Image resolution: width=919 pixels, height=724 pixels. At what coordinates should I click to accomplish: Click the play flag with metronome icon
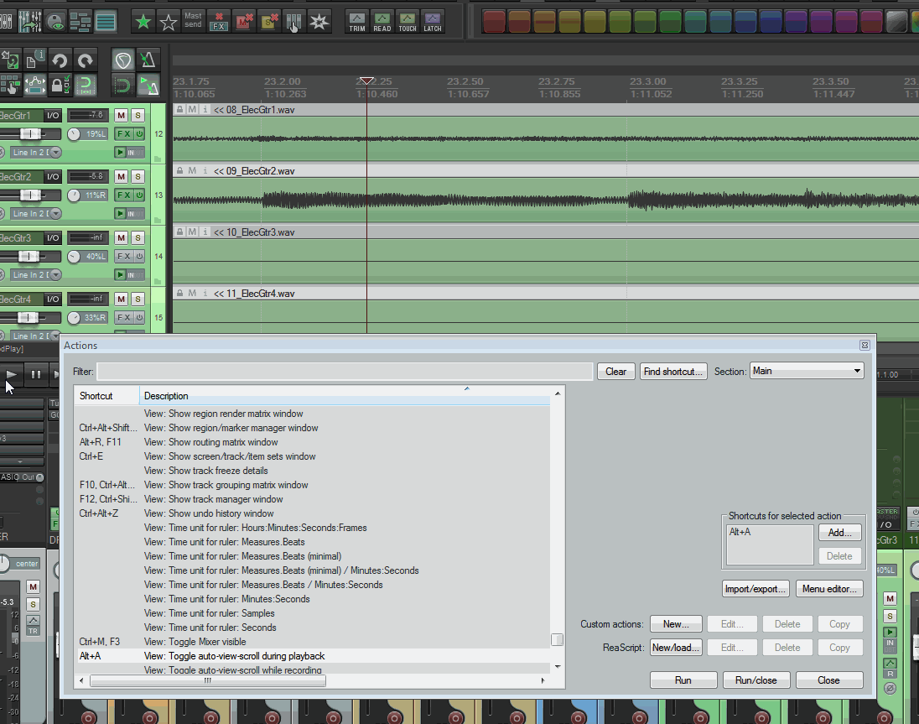[x=148, y=86]
